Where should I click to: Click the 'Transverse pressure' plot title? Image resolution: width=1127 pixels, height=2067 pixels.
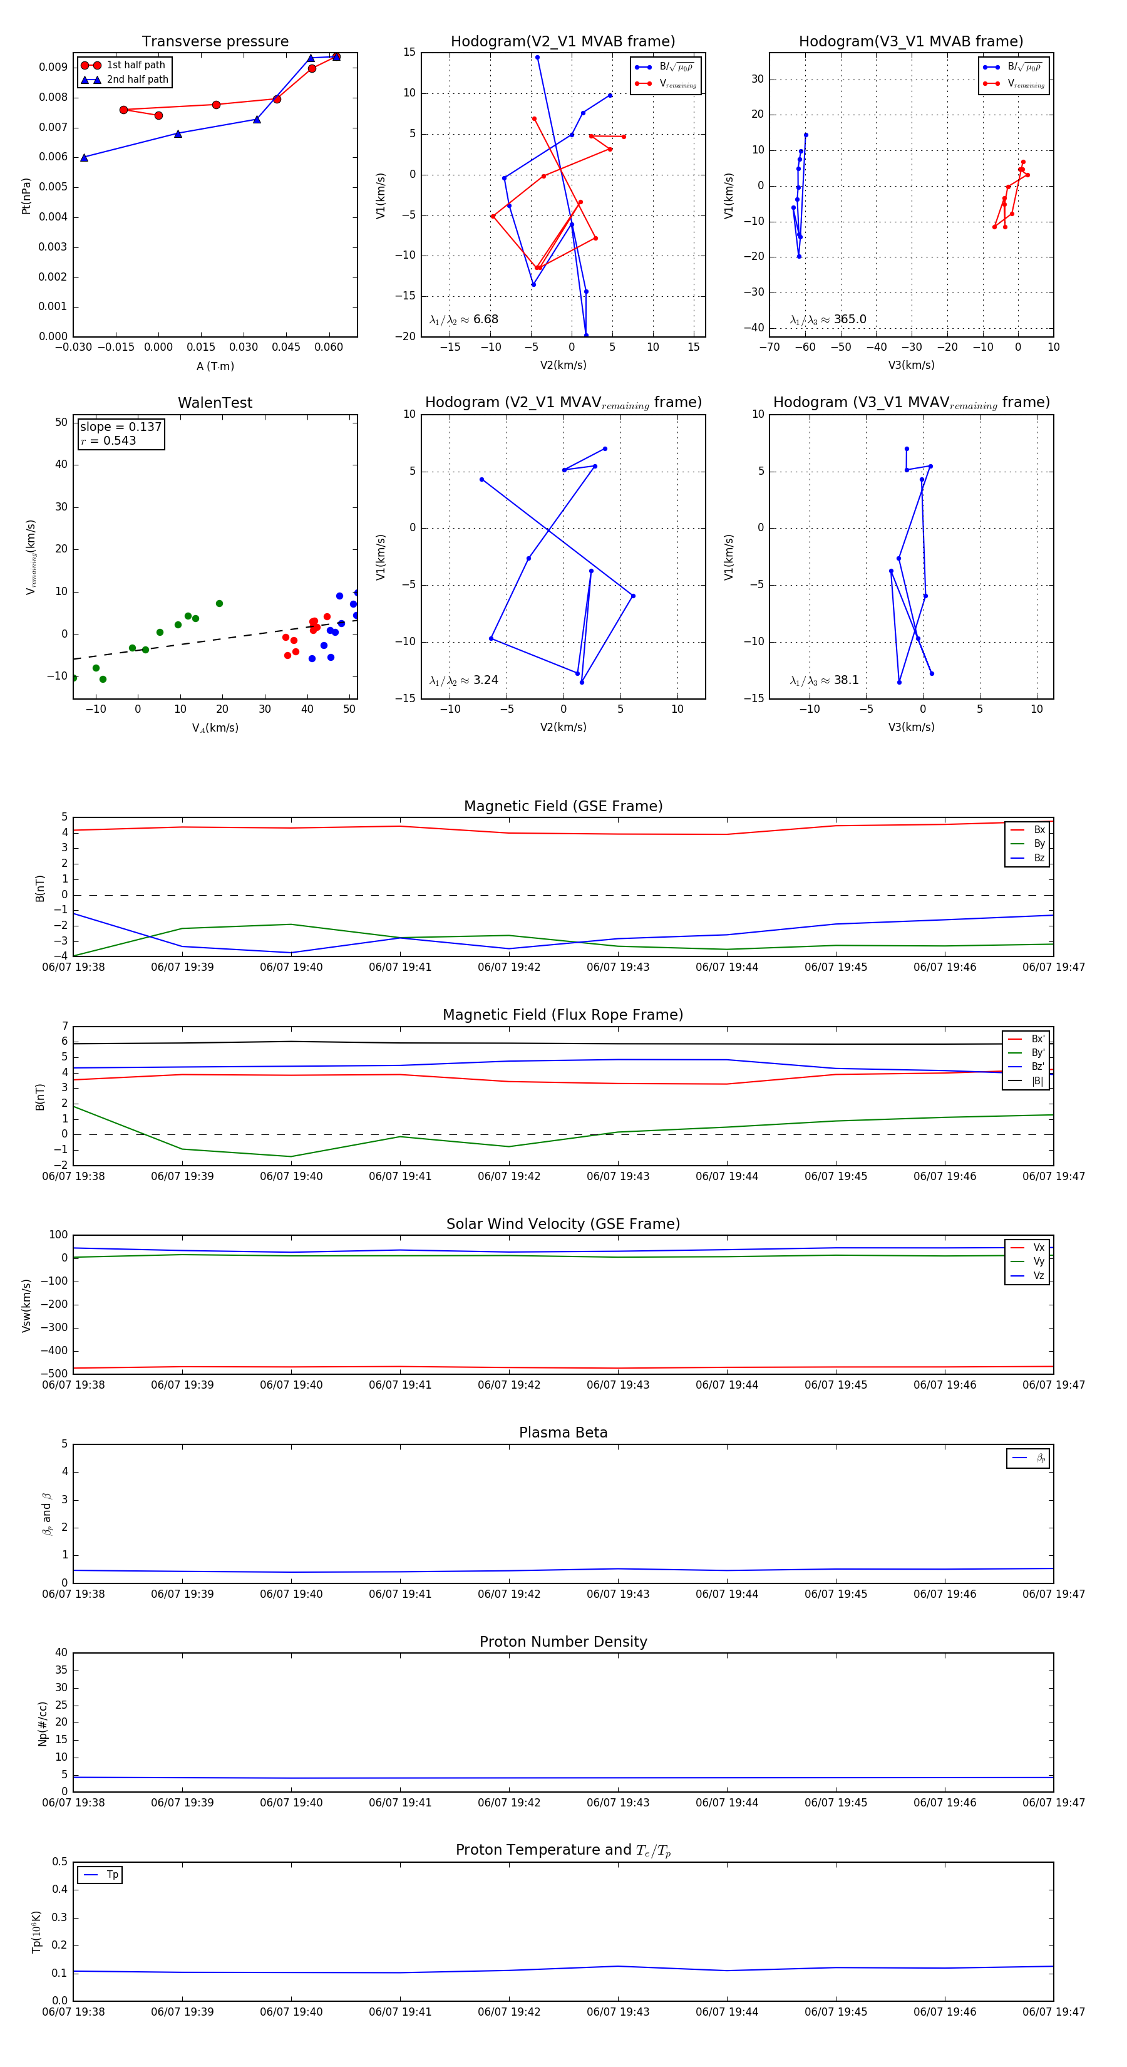coord(215,42)
